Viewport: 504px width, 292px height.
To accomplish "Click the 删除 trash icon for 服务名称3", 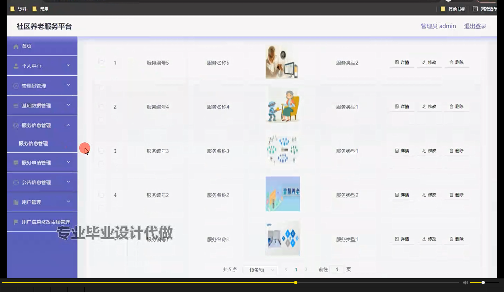I will click(451, 150).
